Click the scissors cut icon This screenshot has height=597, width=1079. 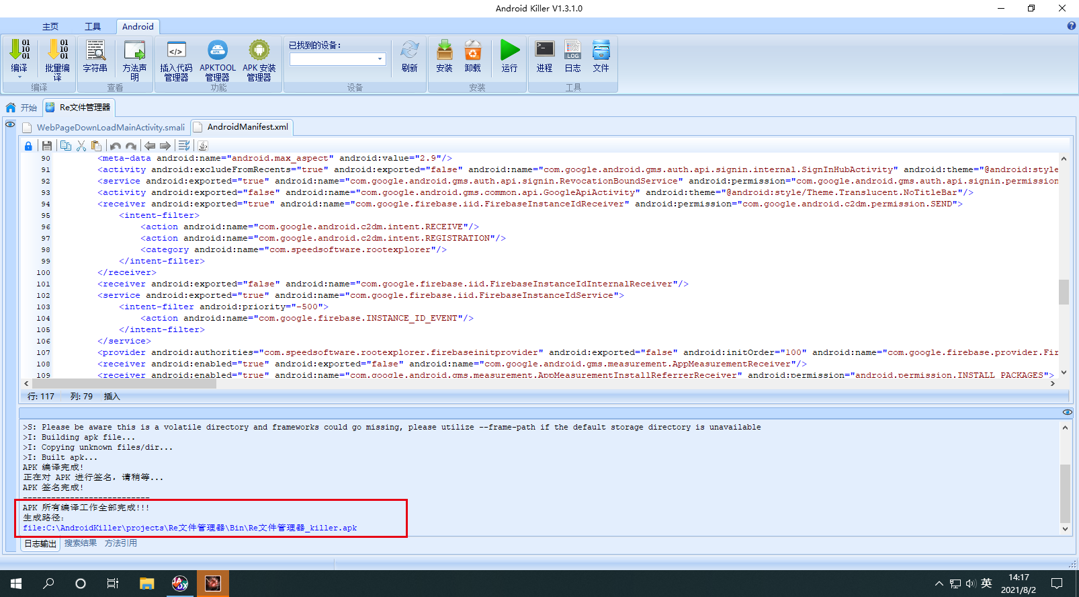(81, 146)
